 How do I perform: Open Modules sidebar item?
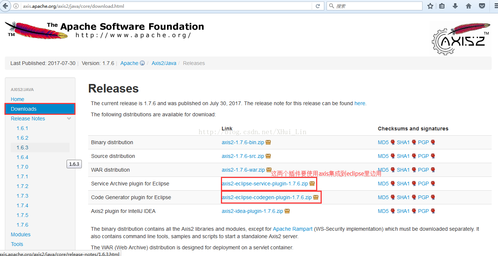pos(20,234)
